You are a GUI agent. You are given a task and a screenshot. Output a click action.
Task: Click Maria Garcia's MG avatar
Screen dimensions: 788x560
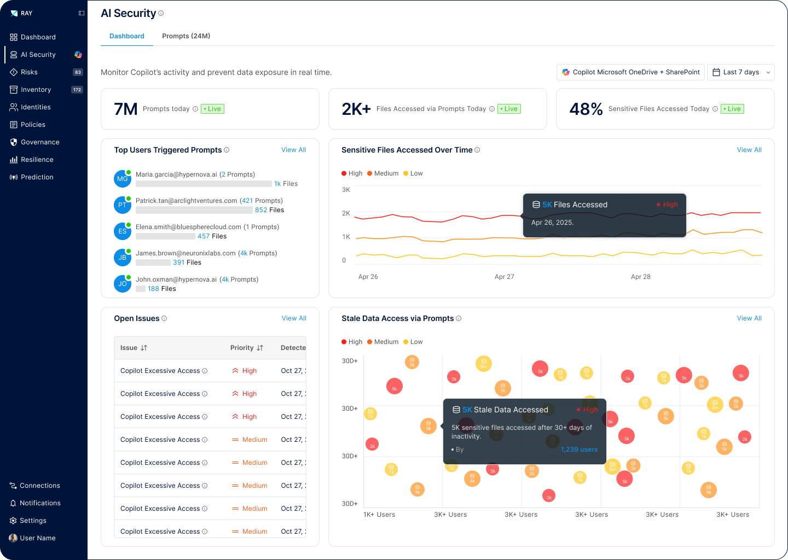pyautogui.click(x=122, y=179)
